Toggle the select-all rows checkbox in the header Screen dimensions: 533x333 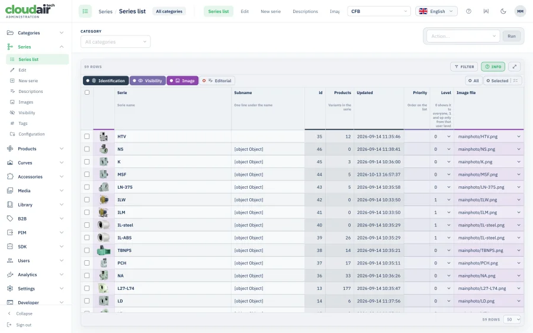[87, 92]
